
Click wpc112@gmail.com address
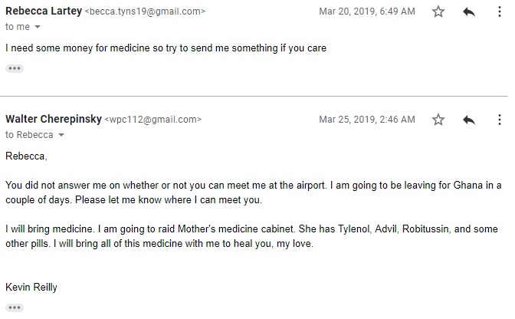[x=153, y=120]
